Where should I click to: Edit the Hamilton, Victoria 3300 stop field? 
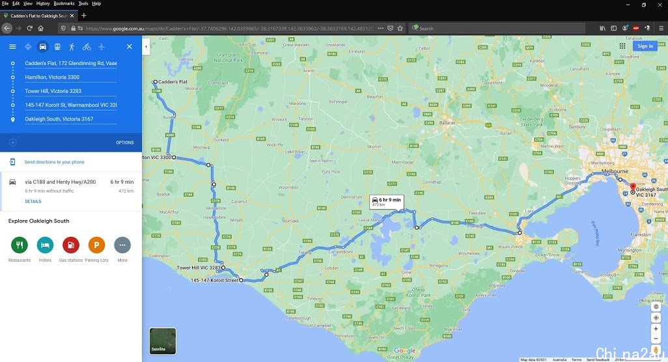(x=70, y=77)
